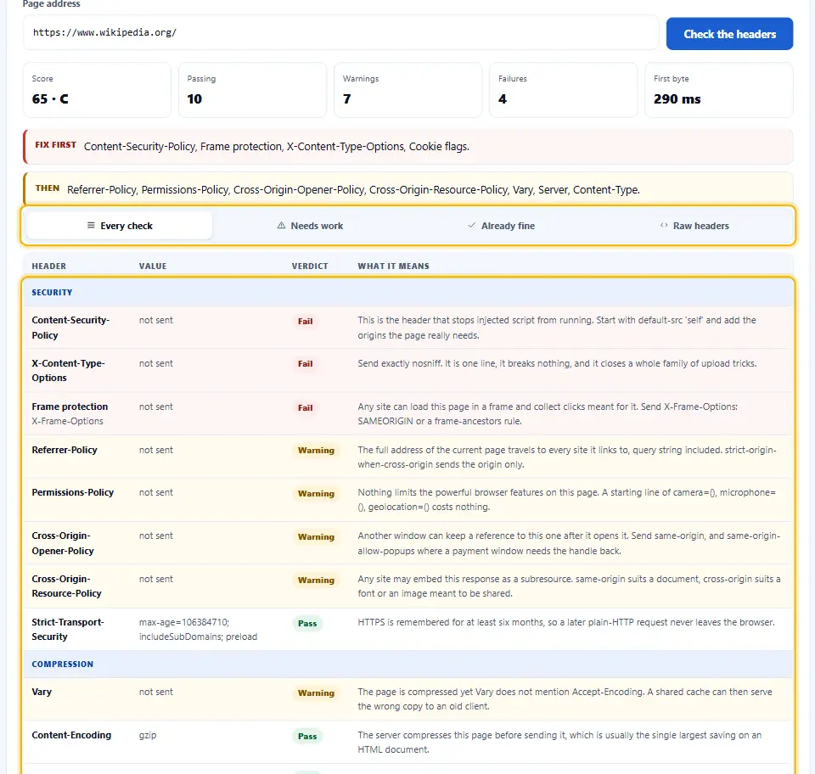Click the Warning badge for Permissions-Policy
Viewport: 815px width, 774px height.
316,493
